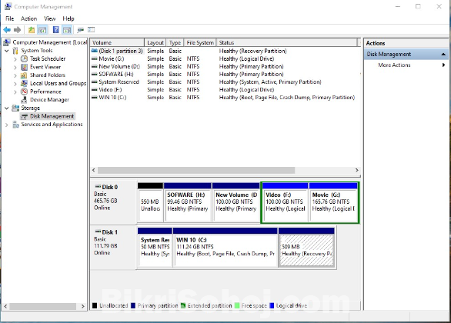Screen dimensions: 451x323
Task: Sort by the Type column header
Action: pyautogui.click(x=175, y=42)
